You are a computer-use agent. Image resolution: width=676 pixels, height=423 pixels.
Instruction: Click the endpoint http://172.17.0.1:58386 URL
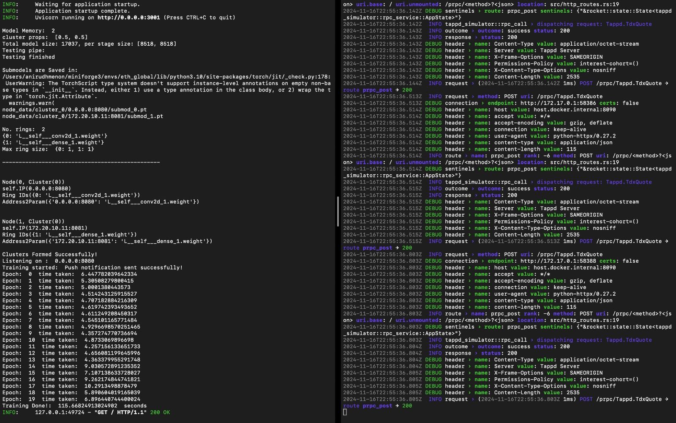[558, 103]
